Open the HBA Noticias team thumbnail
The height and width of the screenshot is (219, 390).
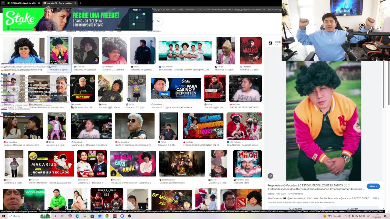(x=185, y=50)
